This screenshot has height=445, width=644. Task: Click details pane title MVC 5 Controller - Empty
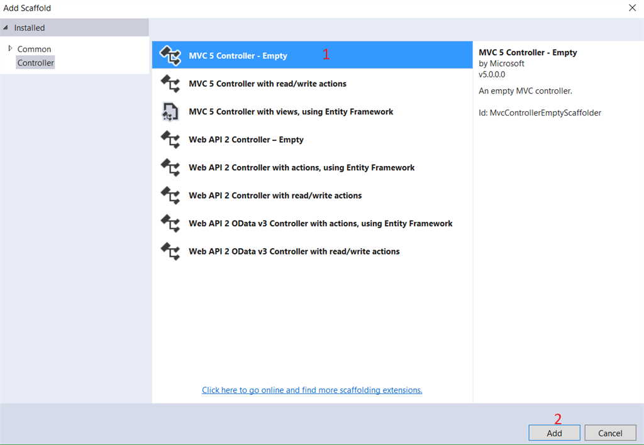click(528, 53)
